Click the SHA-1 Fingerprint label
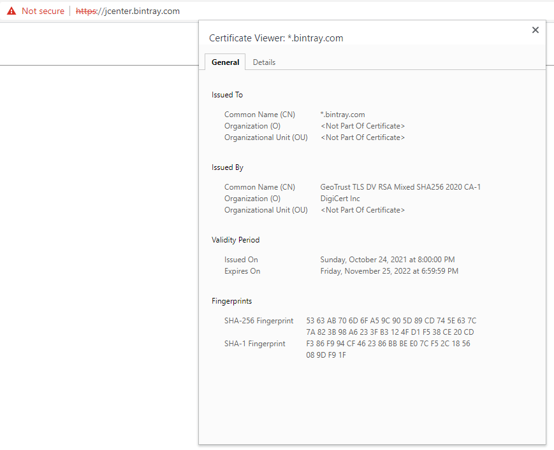Image resolution: width=554 pixels, height=450 pixels. [x=255, y=344]
